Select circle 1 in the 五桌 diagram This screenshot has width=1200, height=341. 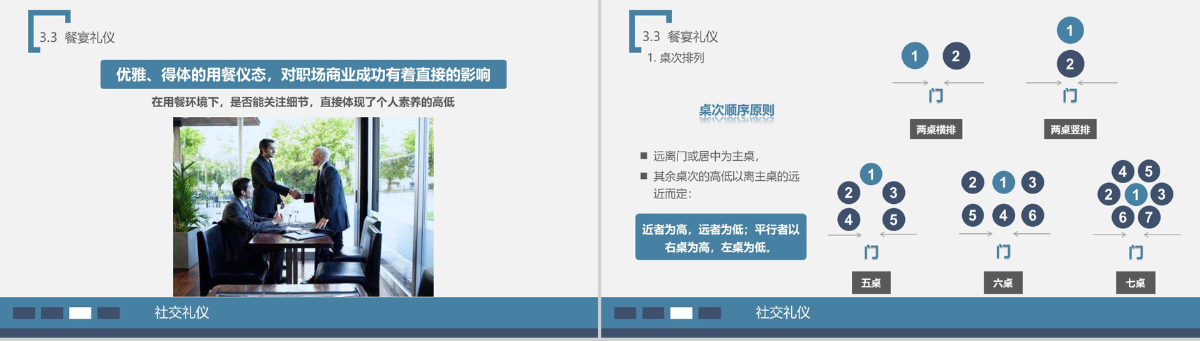[871, 174]
